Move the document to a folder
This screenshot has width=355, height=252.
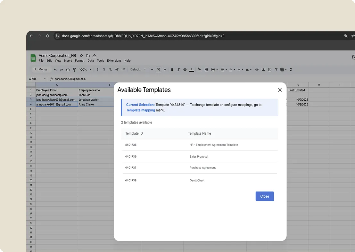coord(88,56)
